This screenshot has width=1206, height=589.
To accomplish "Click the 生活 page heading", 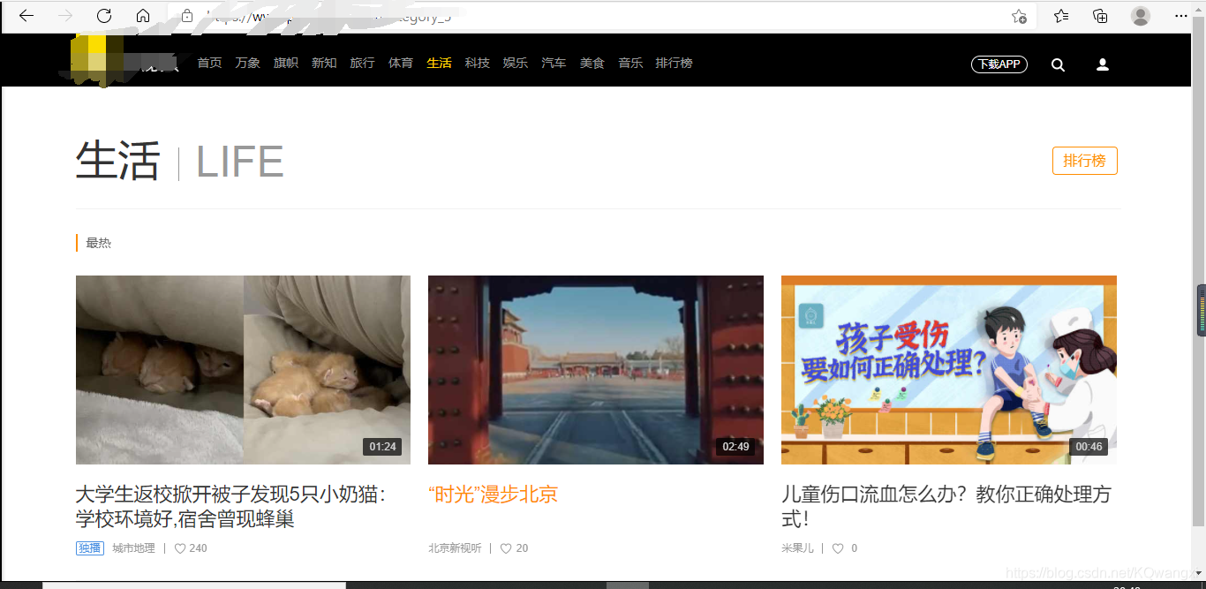I will coord(118,162).
